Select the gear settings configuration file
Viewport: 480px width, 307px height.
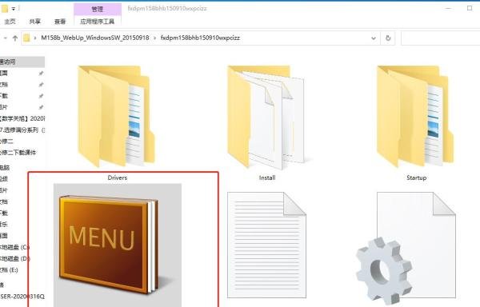click(x=406, y=249)
